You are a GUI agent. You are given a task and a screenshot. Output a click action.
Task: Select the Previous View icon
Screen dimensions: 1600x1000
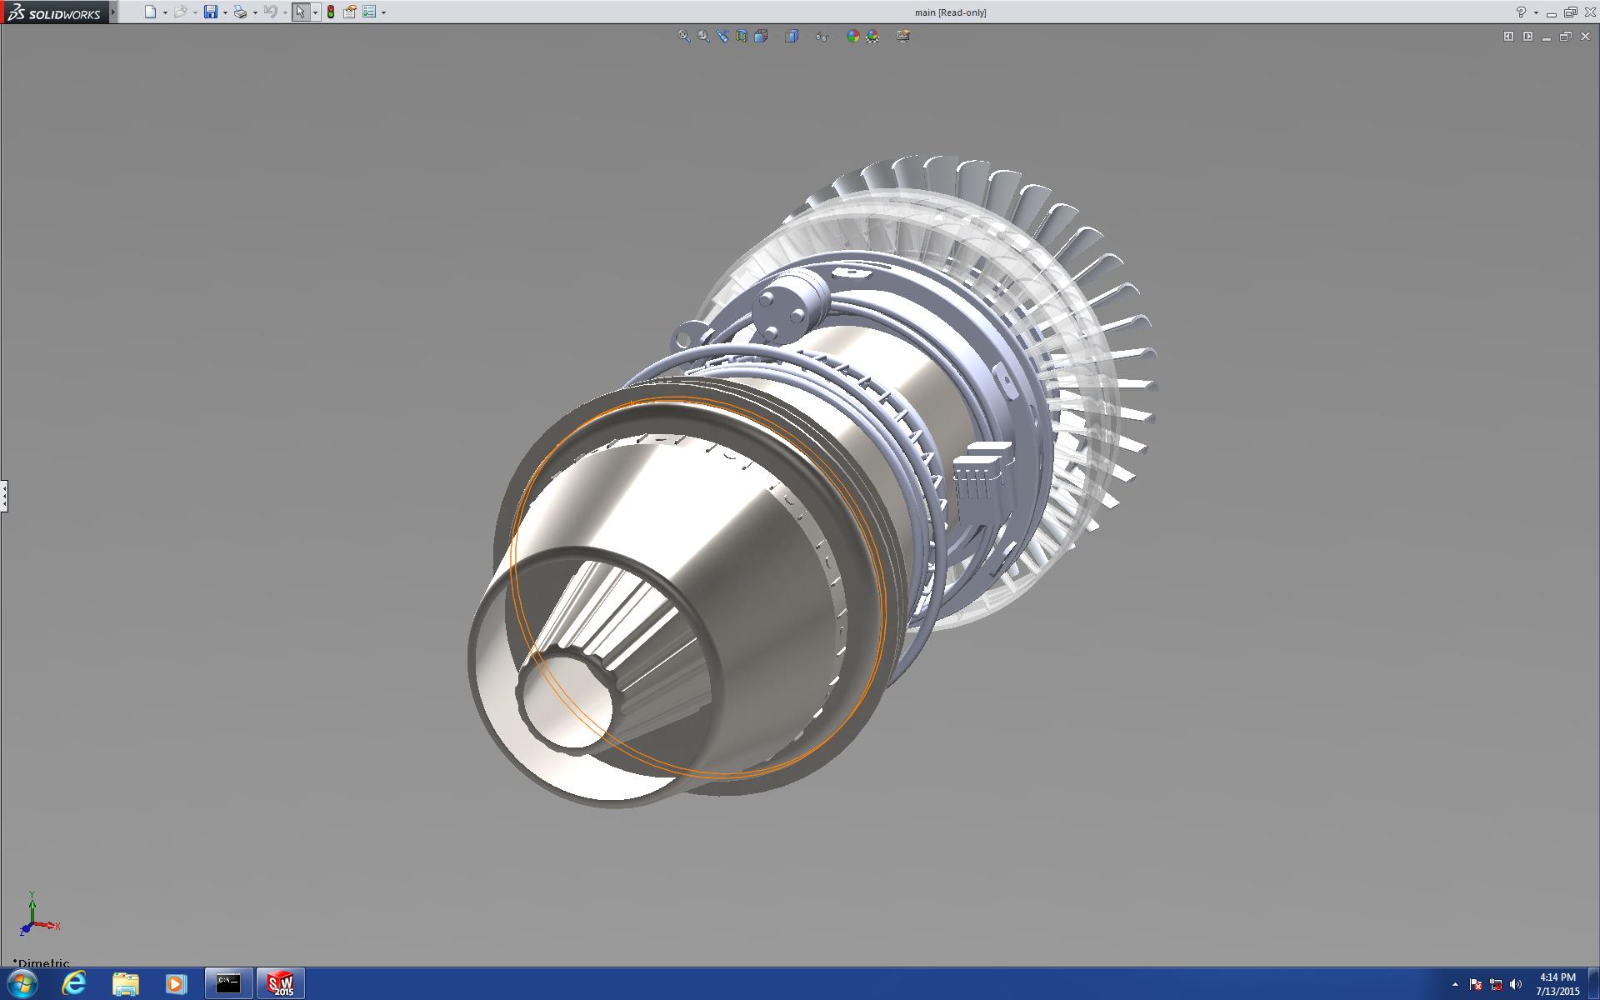coord(722,36)
